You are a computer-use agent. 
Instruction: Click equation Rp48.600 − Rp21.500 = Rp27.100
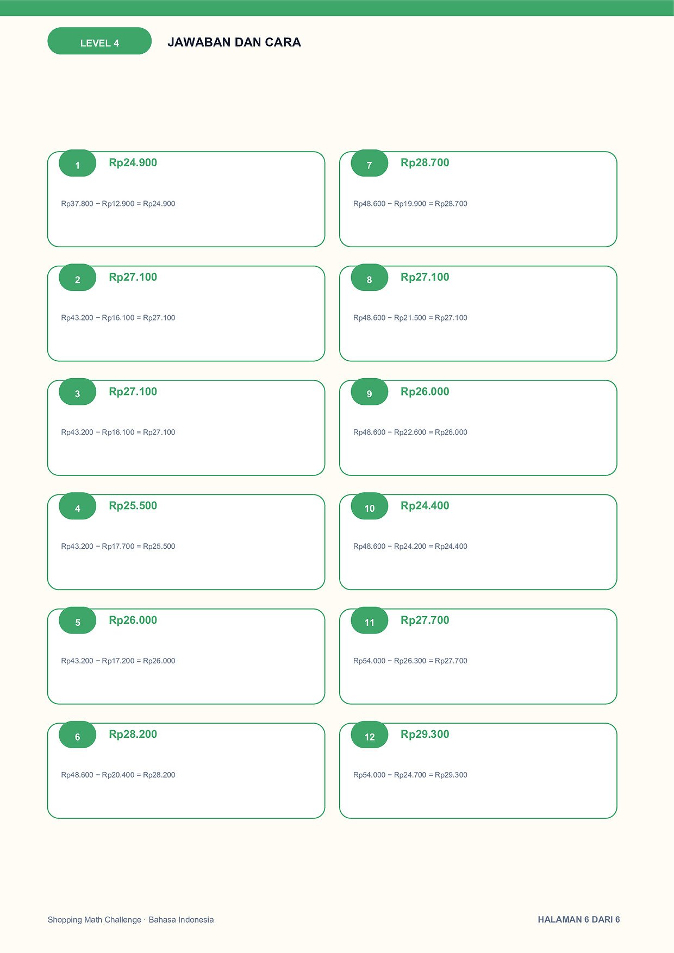tap(410, 318)
